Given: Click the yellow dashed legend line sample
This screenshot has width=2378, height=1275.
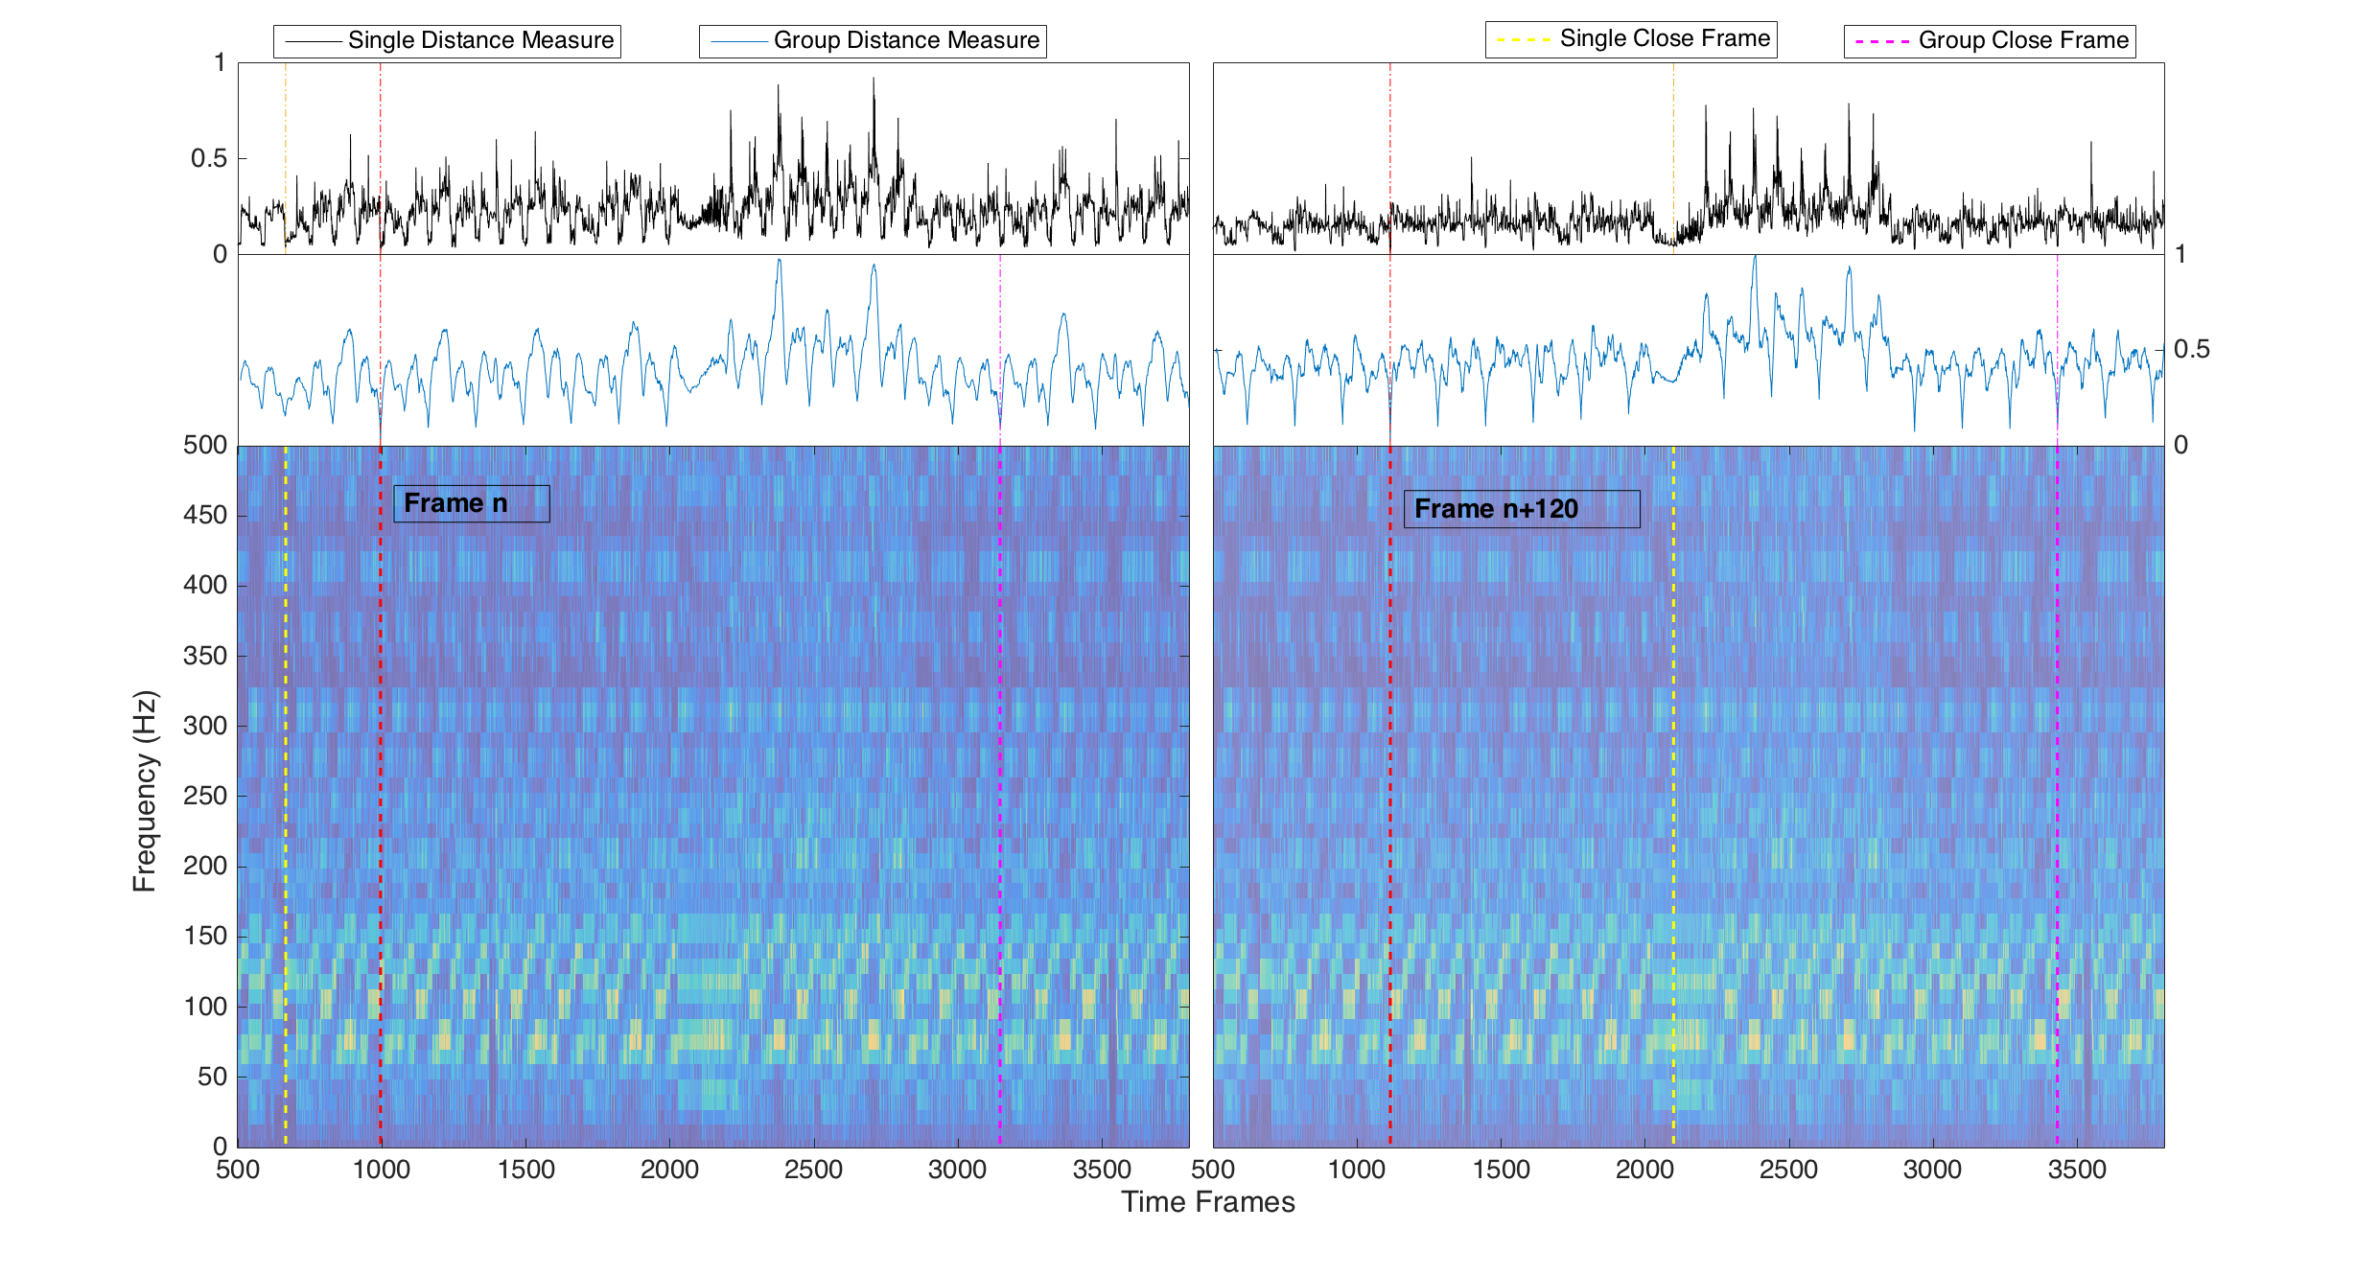Looking at the screenshot, I should tap(1524, 39).
